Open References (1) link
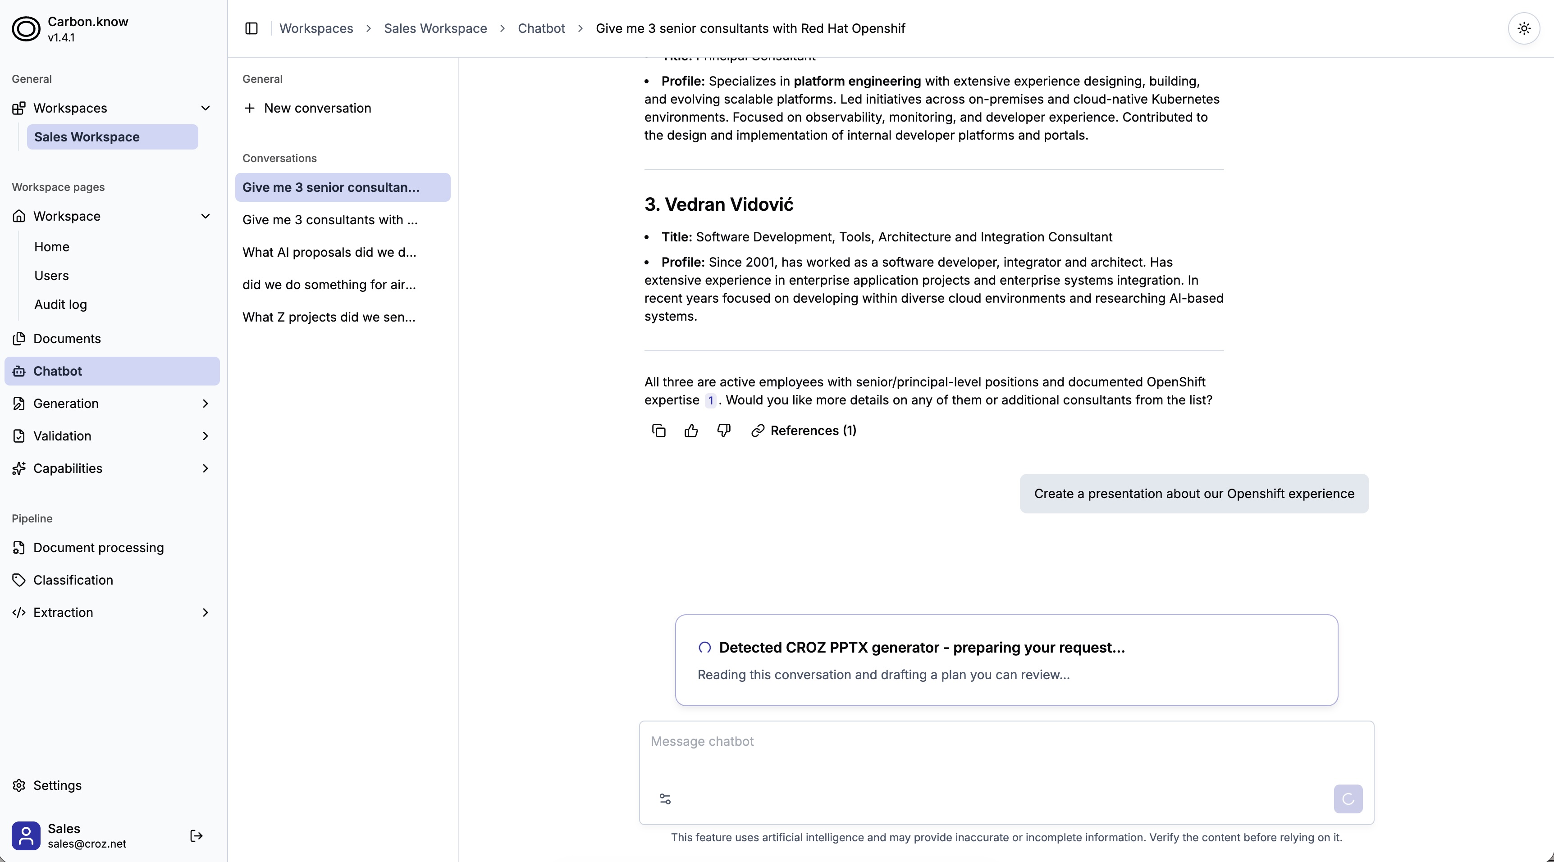The height and width of the screenshot is (862, 1554). [x=804, y=431]
